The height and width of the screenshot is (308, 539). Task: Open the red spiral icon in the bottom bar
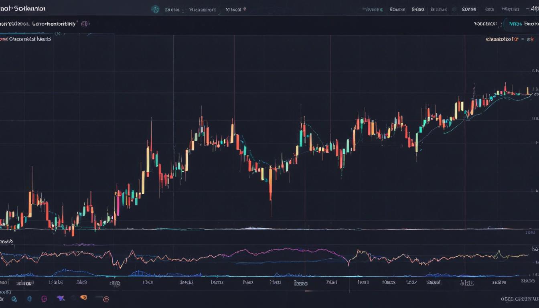[x=105, y=299]
